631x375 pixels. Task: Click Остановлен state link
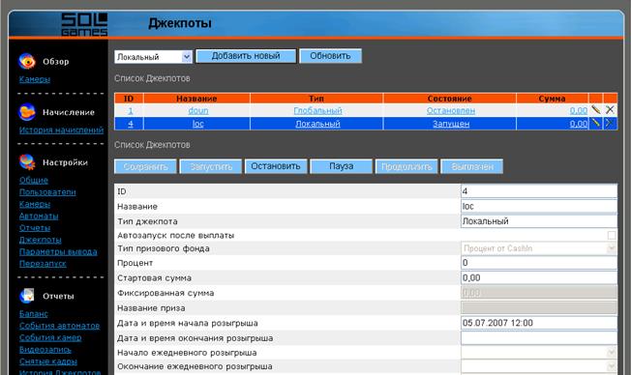coord(451,110)
